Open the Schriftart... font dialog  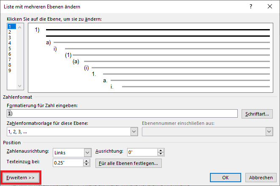257,114
